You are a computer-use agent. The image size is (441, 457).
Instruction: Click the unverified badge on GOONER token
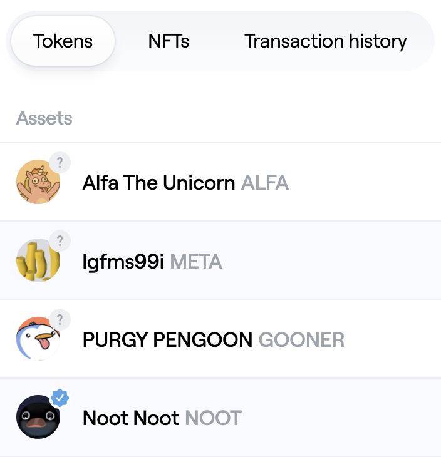[x=60, y=319]
